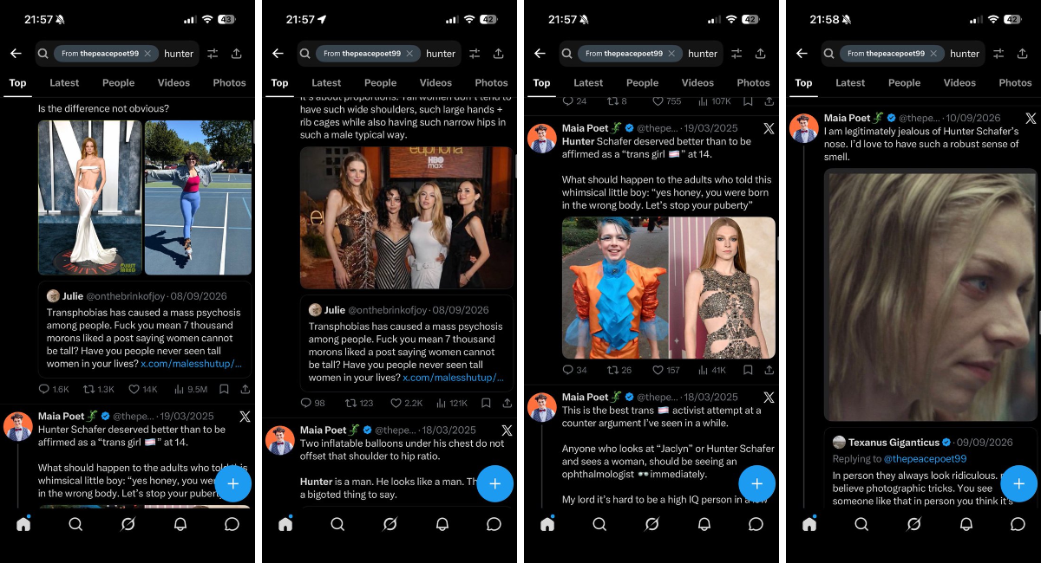
Task: Open the tennis court photo
Action: (199, 197)
